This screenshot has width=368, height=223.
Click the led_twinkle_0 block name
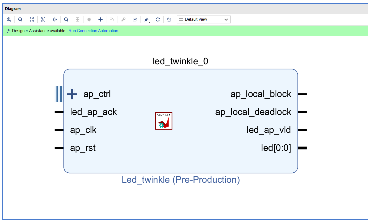180,62
